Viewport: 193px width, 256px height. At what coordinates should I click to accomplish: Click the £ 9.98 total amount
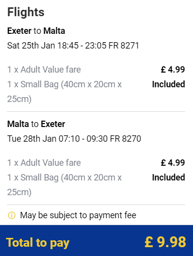(165, 242)
